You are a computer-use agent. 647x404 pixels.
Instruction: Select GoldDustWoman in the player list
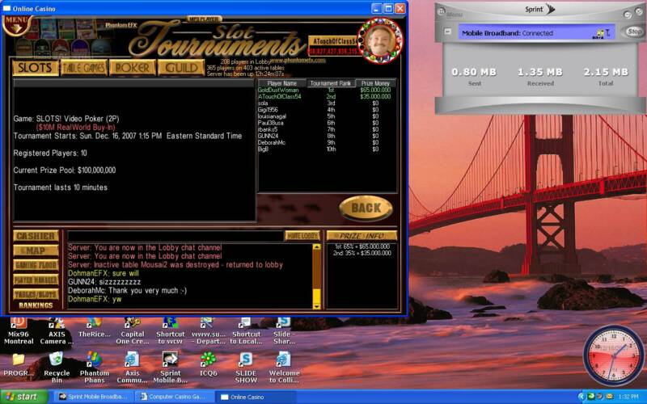(x=278, y=90)
